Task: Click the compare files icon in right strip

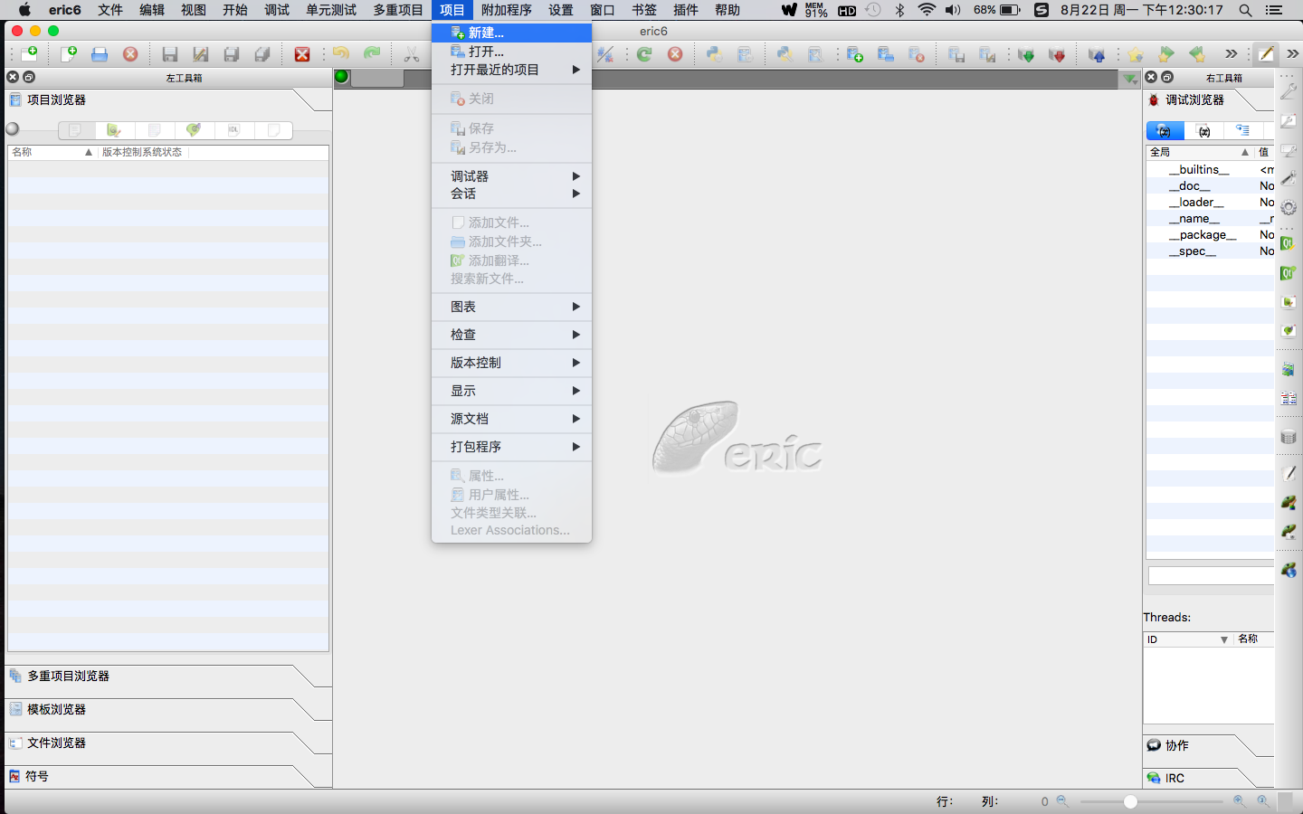Action: (x=1289, y=398)
